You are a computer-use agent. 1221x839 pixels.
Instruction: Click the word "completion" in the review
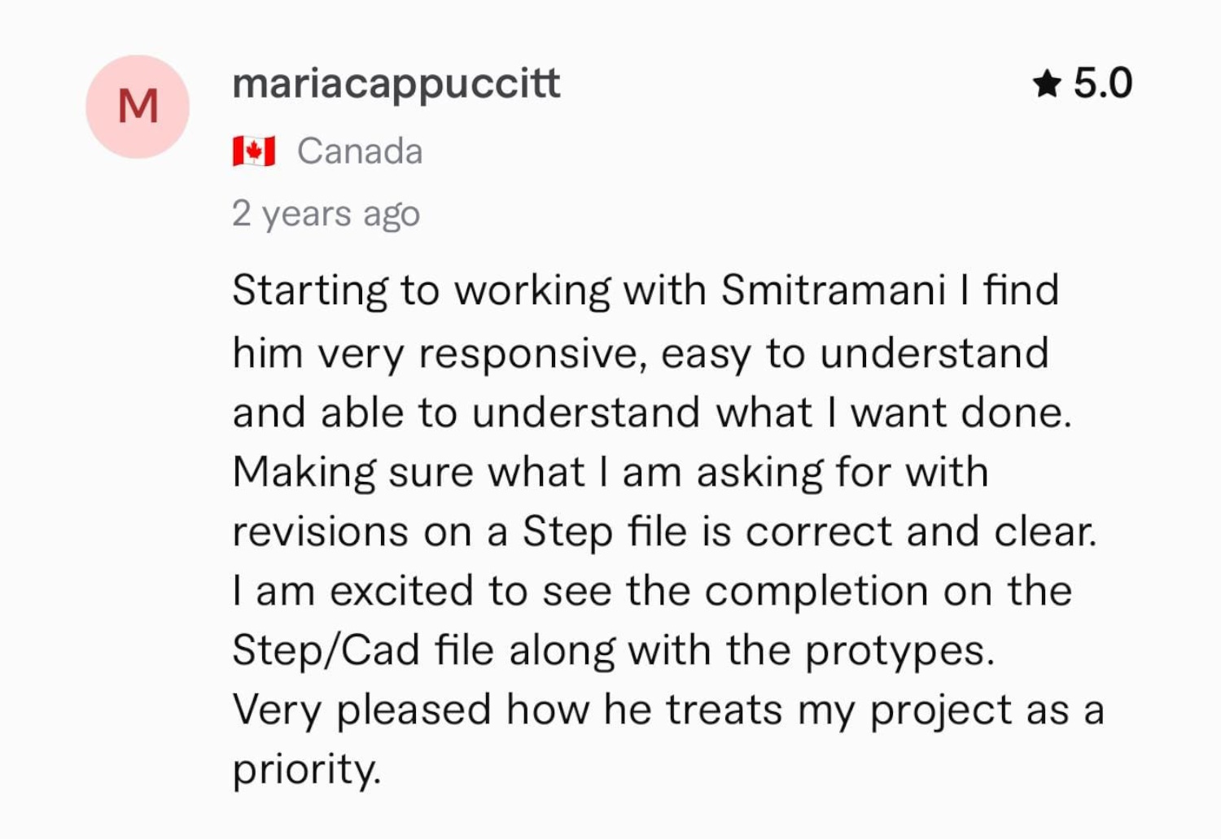816,592
